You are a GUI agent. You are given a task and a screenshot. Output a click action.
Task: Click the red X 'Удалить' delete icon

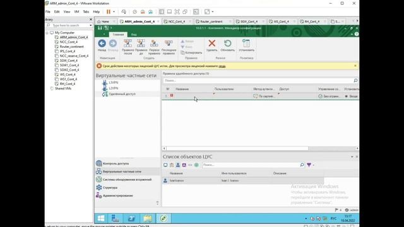(212, 44)
